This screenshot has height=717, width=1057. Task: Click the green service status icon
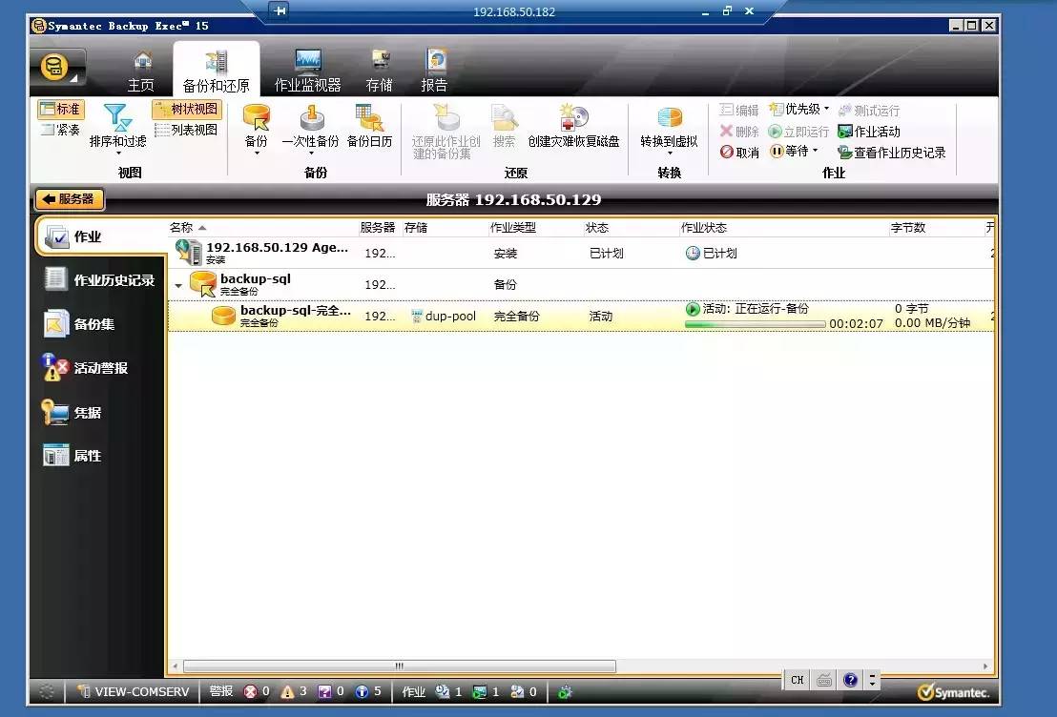click(x=565, y=691)
